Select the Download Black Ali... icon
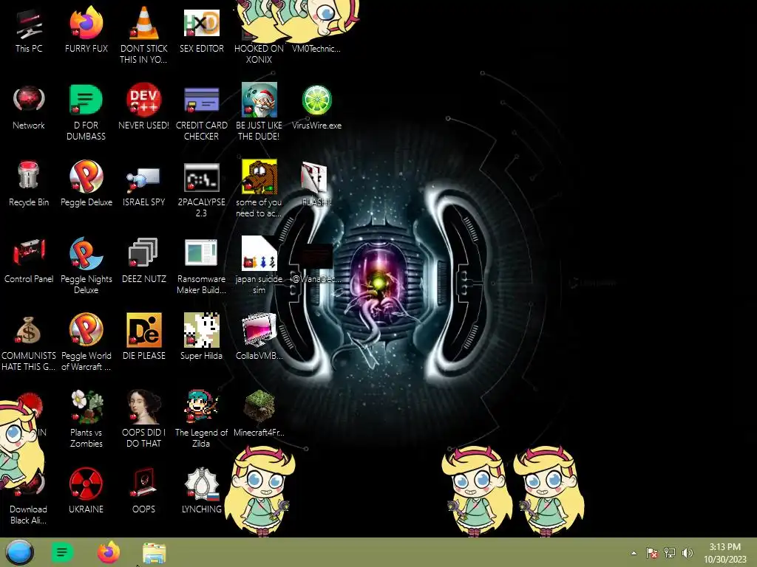 [29, 484]
